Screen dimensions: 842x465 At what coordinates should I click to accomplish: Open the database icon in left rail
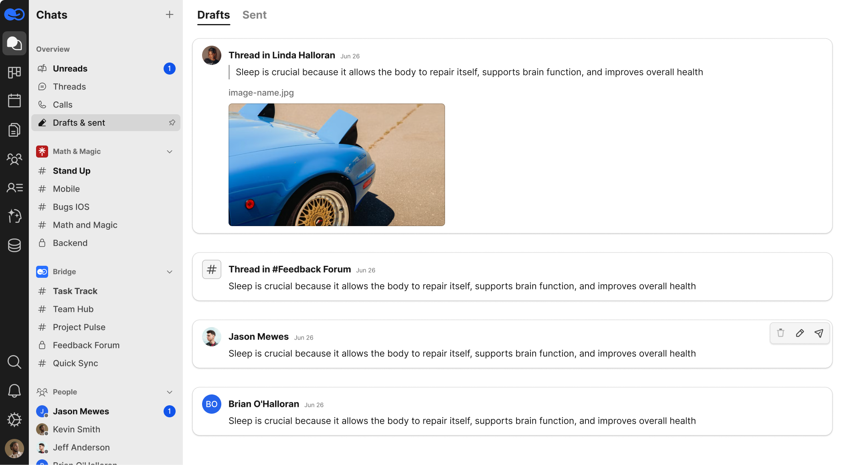pos(14,245)
